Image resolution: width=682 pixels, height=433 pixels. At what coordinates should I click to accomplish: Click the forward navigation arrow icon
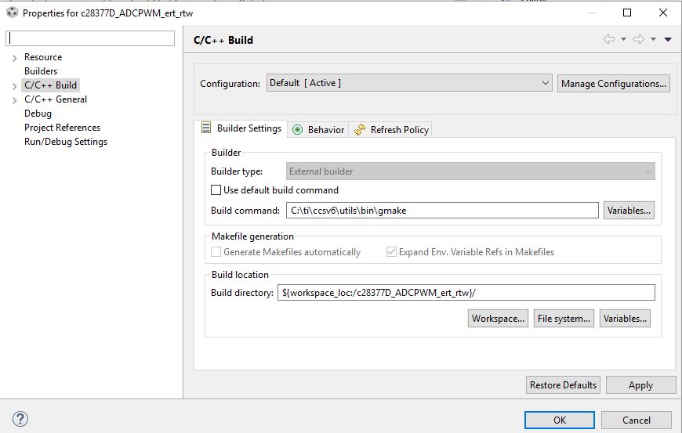point(639,39)
